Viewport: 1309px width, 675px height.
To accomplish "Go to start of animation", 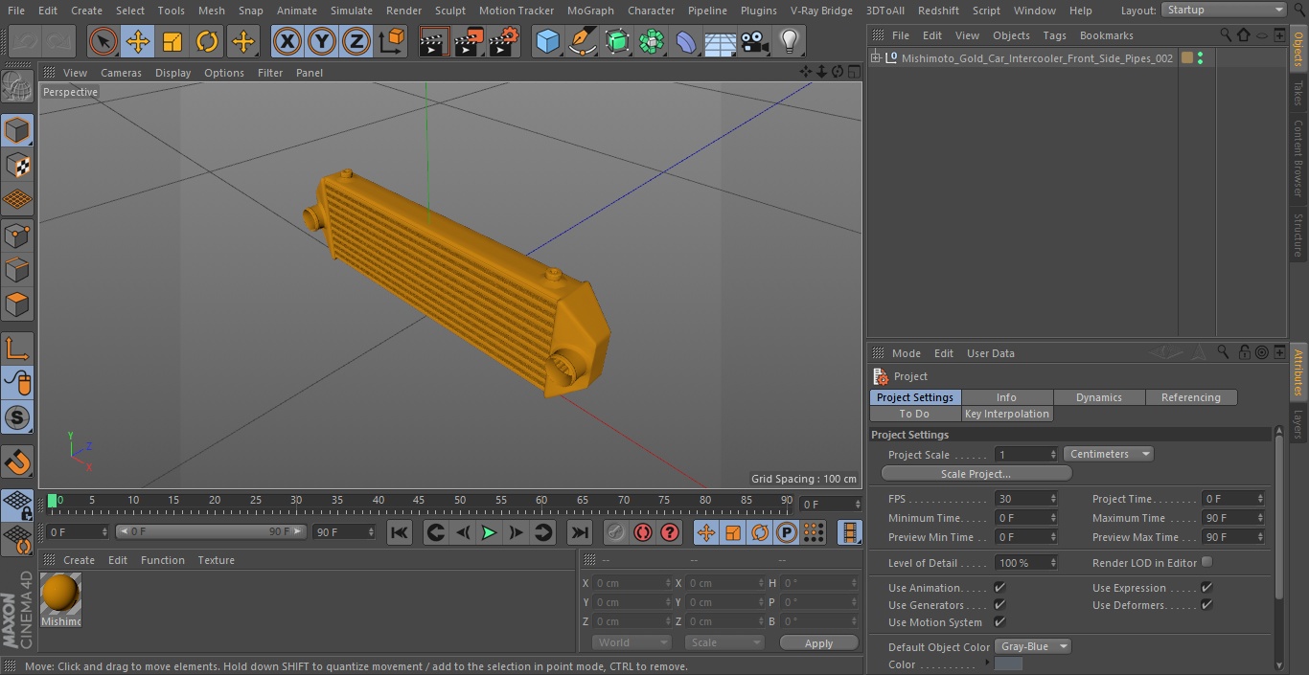I will point(400,532).
